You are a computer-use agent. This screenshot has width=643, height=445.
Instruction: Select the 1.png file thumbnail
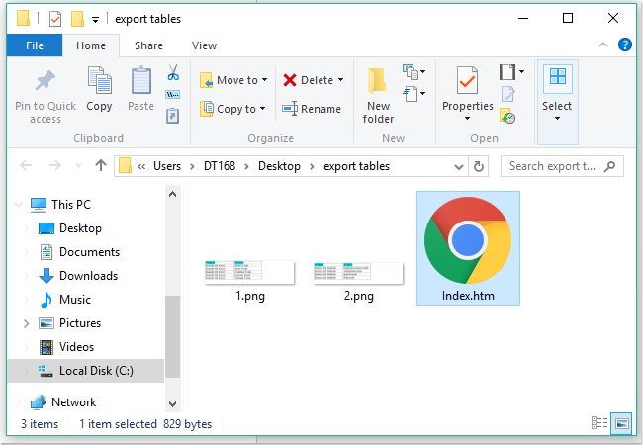250,274
